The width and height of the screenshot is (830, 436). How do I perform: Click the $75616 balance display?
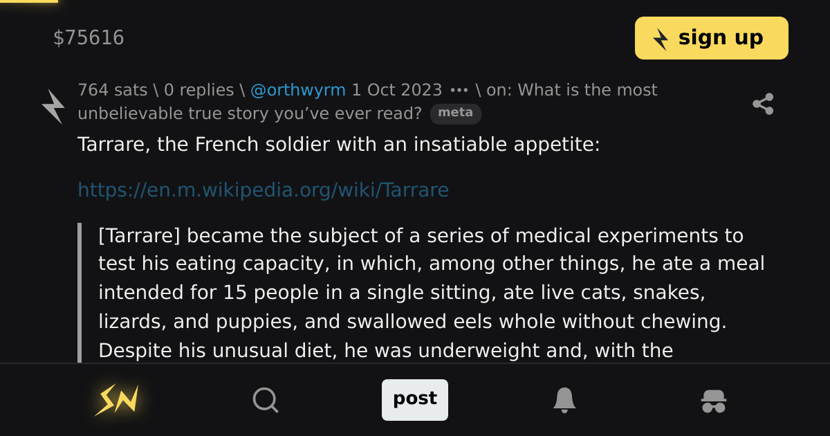pyautogui.click(x=89, y=38)
